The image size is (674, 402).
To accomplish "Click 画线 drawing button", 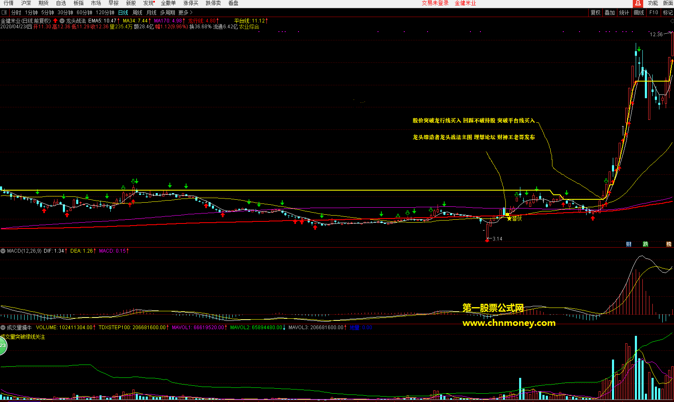I will coord(639,12).
